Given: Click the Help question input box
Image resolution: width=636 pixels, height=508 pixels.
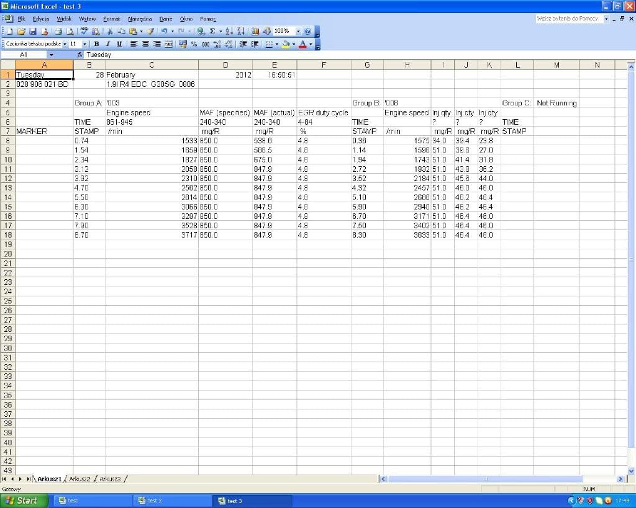Looking at the screenshot, I should point(569,19).
